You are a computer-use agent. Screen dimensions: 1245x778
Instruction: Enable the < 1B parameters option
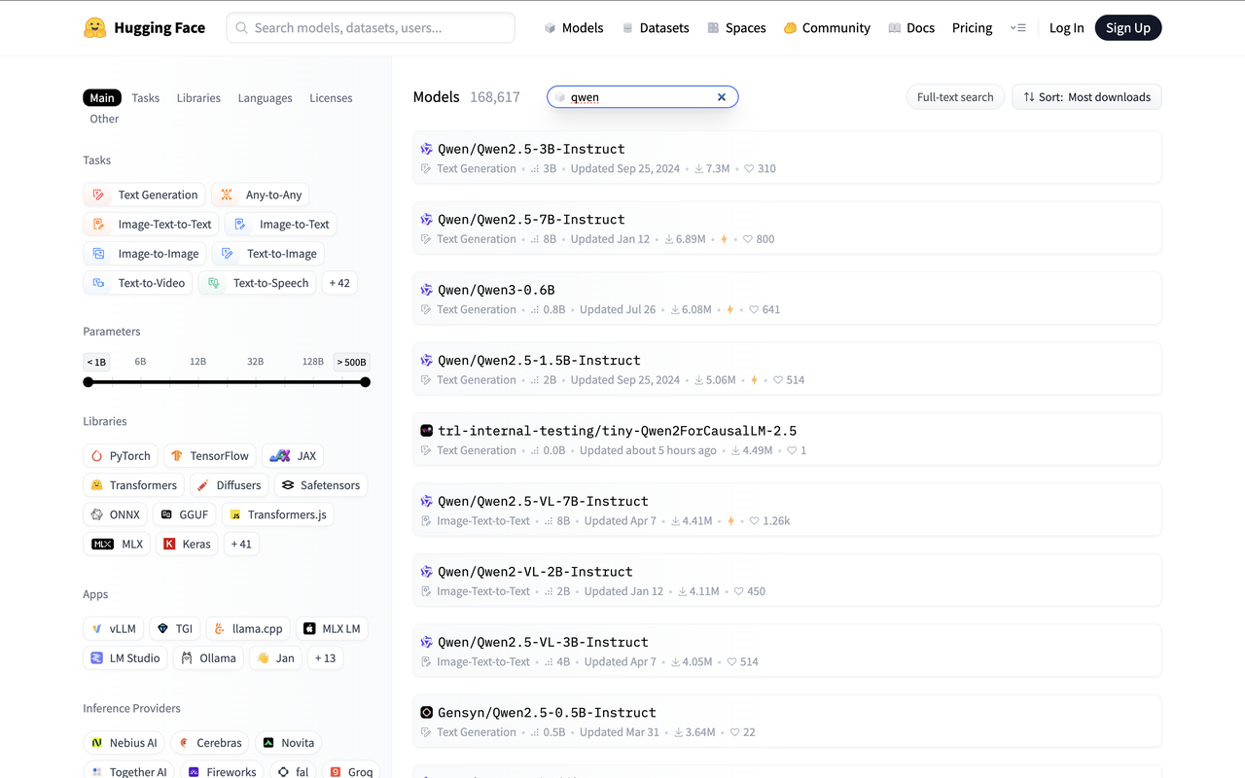tap(96, 362)
